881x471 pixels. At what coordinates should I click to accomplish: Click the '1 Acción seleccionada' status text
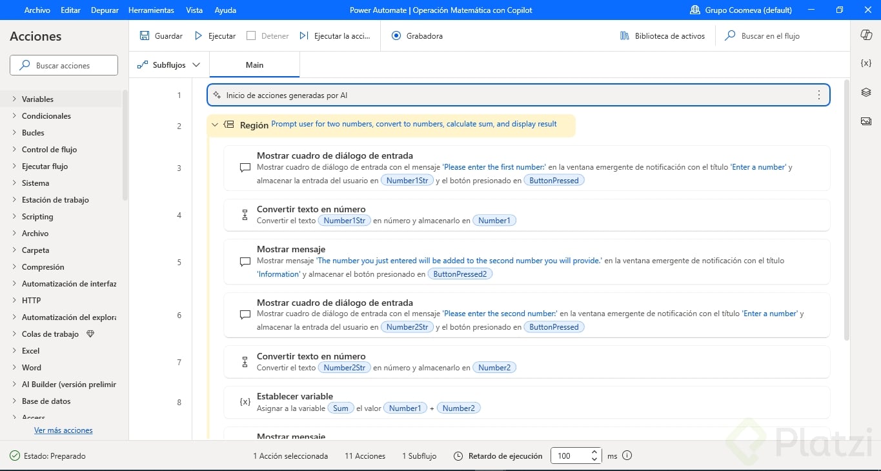coord(290,456)
